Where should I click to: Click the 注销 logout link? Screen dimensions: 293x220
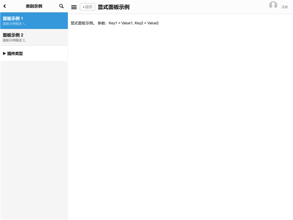click(284, 7)
